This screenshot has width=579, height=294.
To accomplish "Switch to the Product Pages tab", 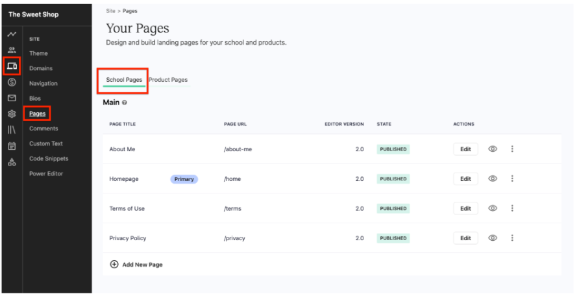I will click(x=168, y=80).
